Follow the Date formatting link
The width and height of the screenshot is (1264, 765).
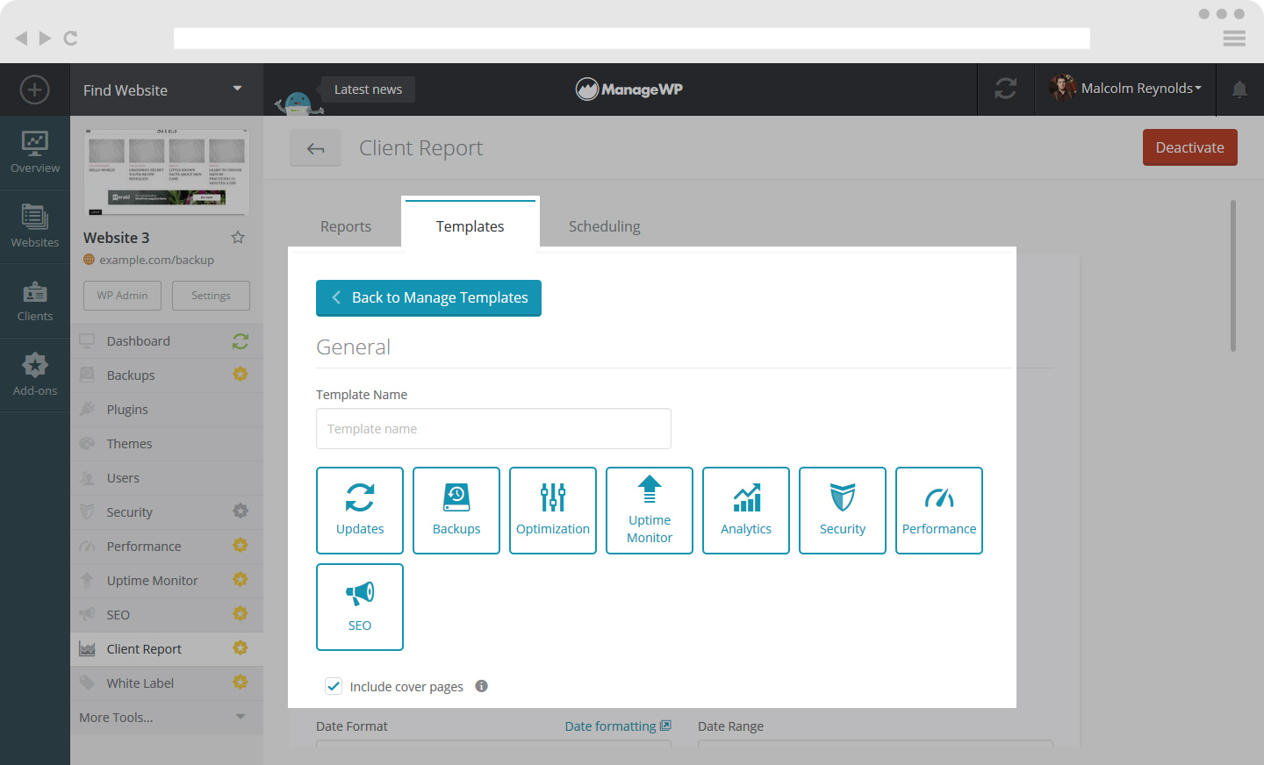[618, 726]
